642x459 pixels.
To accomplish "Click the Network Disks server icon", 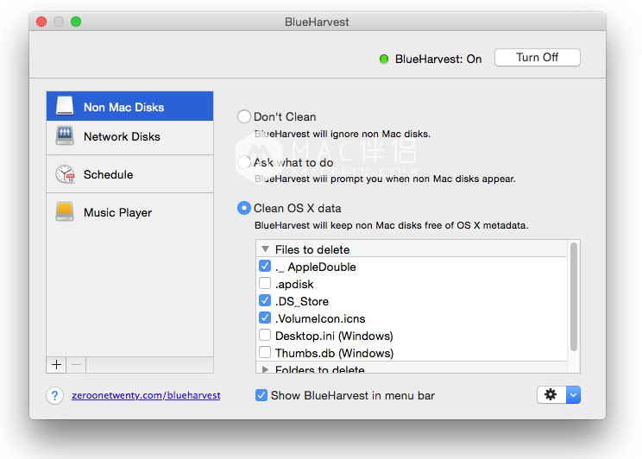I will [x=65, y=135].
